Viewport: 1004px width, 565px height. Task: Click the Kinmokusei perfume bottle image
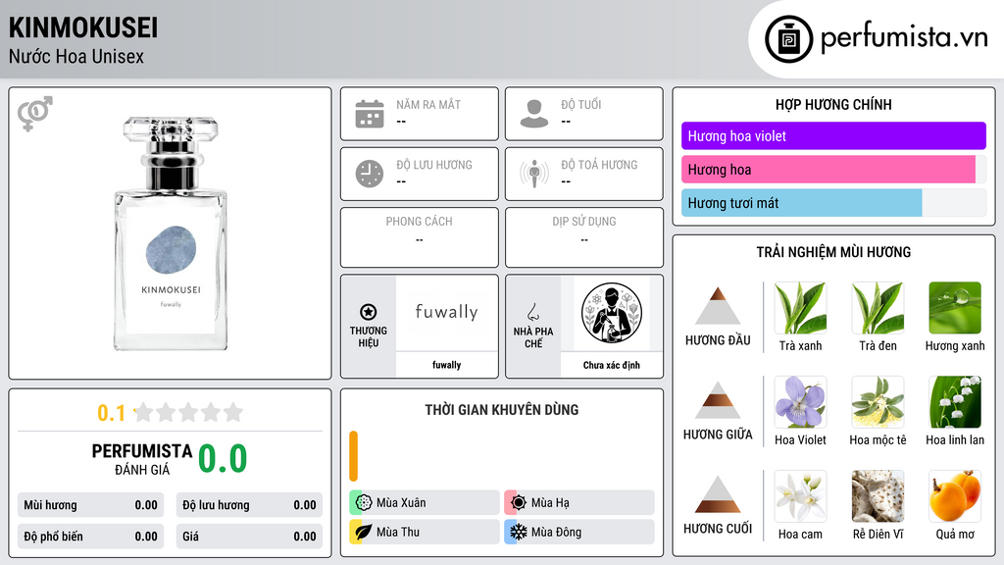[x=171, y=233]
